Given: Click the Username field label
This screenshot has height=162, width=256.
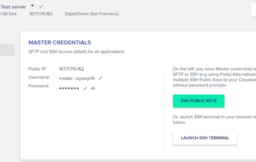Looking at the screenshot, I should pyautogui.click(x=39, y=77).
